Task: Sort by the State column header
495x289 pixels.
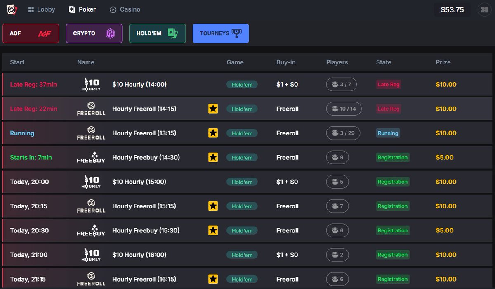Action: pos(384,62)
